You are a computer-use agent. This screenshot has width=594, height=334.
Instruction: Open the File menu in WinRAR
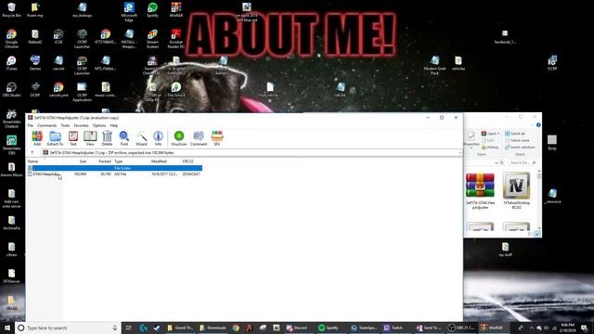[x=31, y=125]
